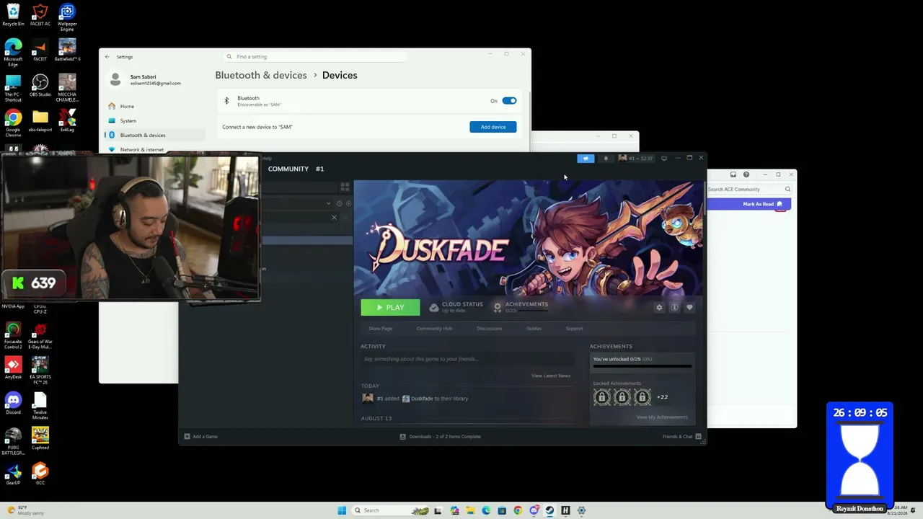Image resolution: width=923 pixels, height=519 pixels.
Task: Open View Latest News link
Action: pos(551,376)
